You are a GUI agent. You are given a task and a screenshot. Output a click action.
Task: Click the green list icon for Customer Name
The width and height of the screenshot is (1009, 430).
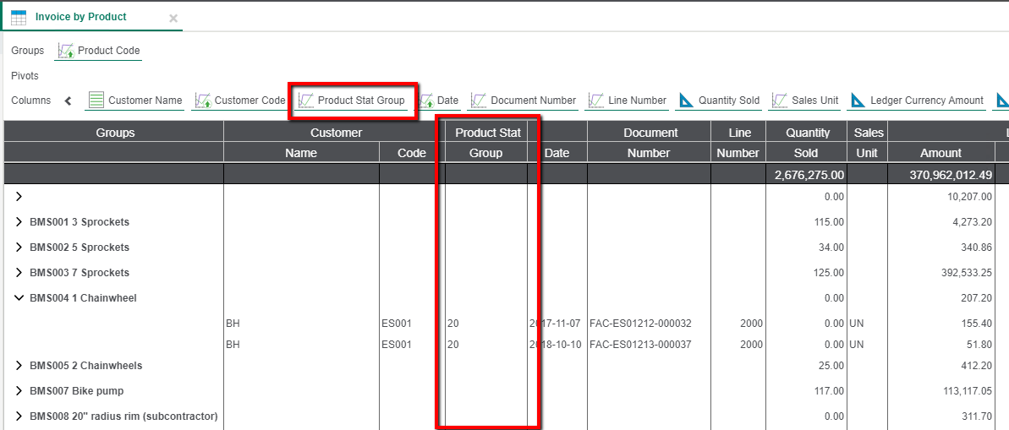point(96,101)
